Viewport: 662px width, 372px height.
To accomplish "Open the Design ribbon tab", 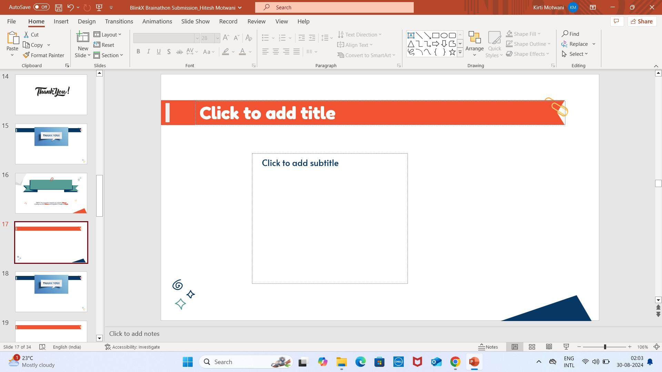I will 87,21.
